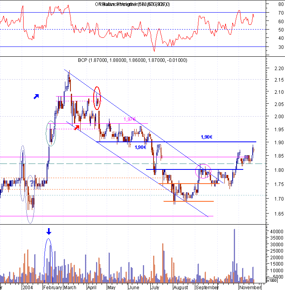Screen dimensions: 285x290
Task: Click the 40000 volume axis label
Action: [x=277, y=232]
